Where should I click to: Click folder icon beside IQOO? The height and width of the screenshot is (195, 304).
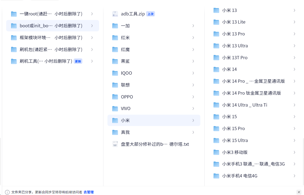[x=115, y=73]
